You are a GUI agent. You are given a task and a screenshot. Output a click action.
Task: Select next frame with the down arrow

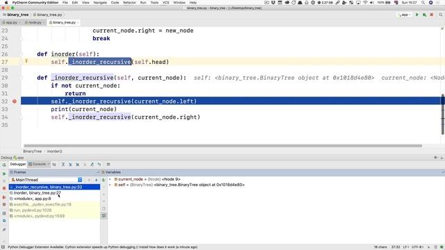point(96,180)
